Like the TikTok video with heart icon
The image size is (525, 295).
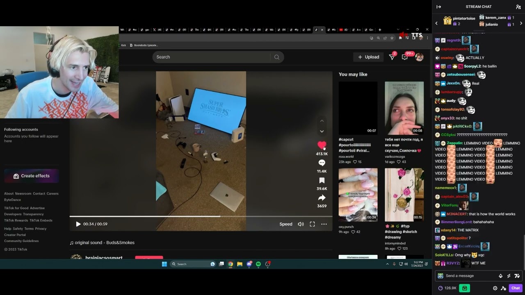pyautogui.click(x=322, y=145)
